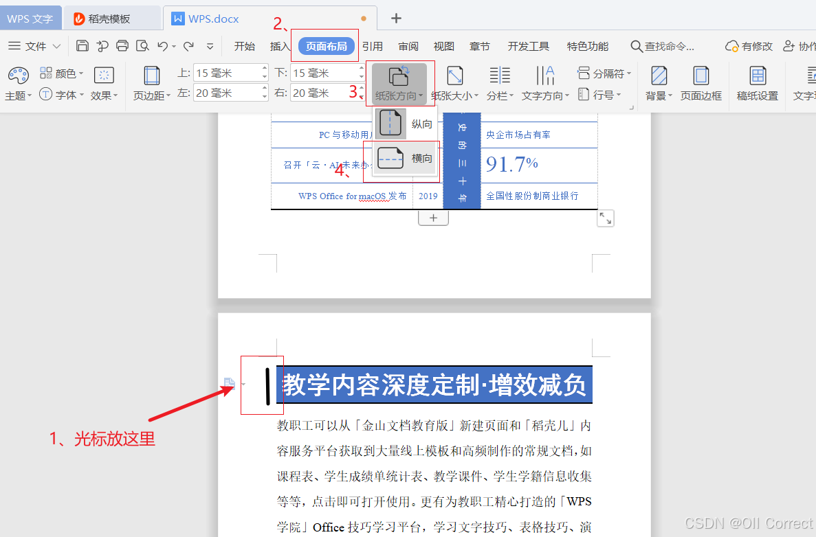
Task: Click the 查找命令 search box
Action: (662, 46)
